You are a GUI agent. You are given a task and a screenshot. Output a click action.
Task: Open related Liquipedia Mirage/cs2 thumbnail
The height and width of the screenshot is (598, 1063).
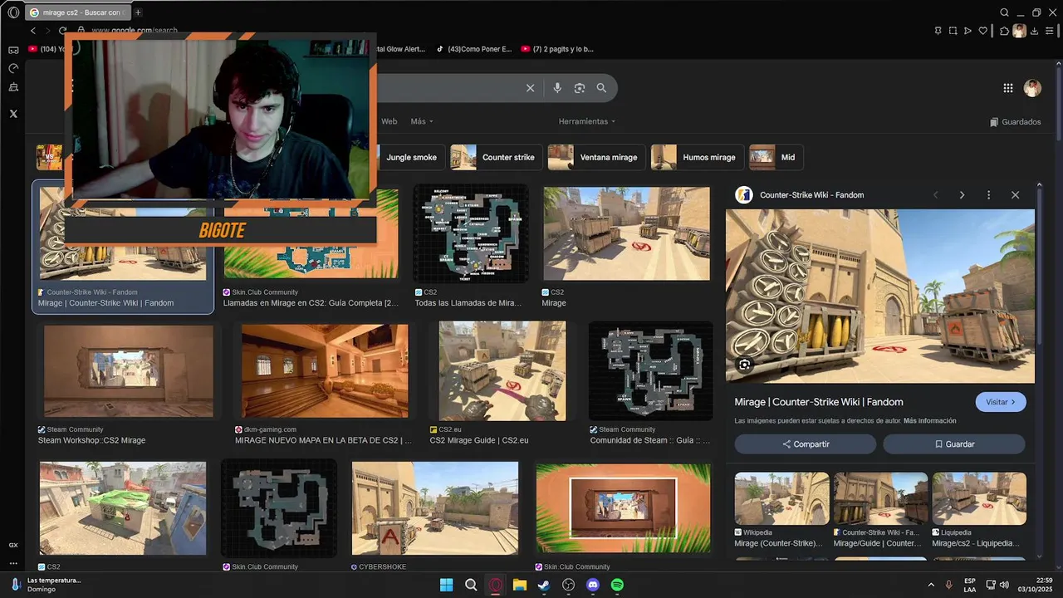pos(979,499)
